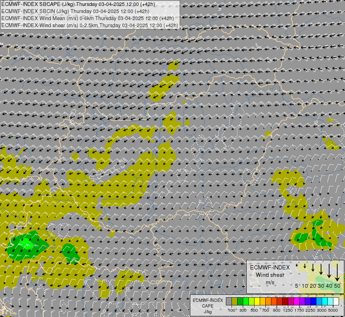
Task: Click the '1250' CAPE scale label
Action: pyautogui.click(x=288, y=310)
